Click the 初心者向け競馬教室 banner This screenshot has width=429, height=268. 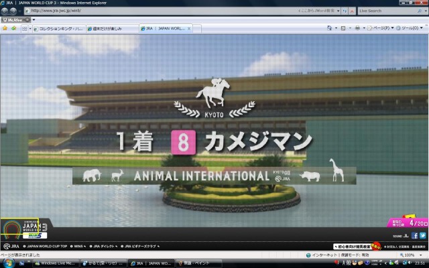pos(357,247)
